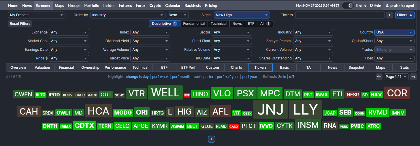The width and height of the screenshot is (420, 146).
Task: Open the Order by Industry dropdown
Action: click(128, 15)
